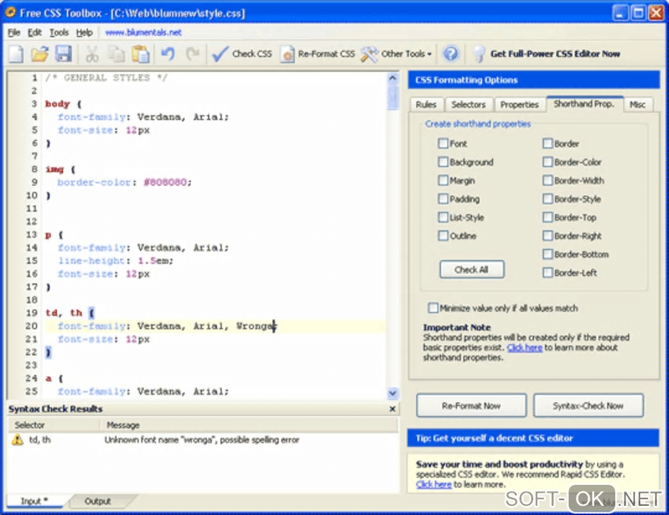Open the Tools menu
Screen dimensions: 669x515
pos(58,32)
